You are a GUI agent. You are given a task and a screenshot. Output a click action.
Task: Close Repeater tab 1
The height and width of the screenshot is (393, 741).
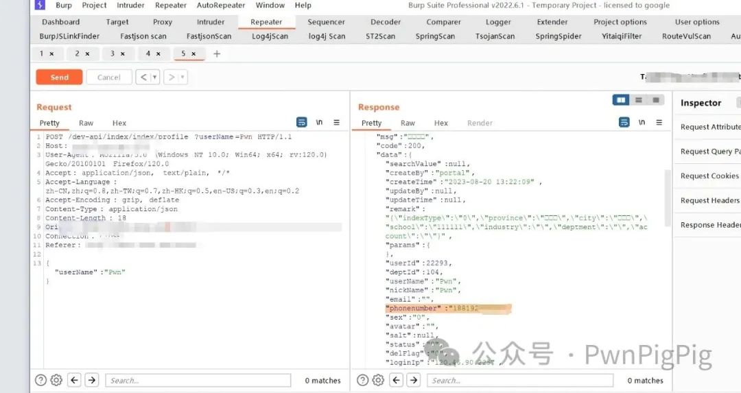(51, 54)
